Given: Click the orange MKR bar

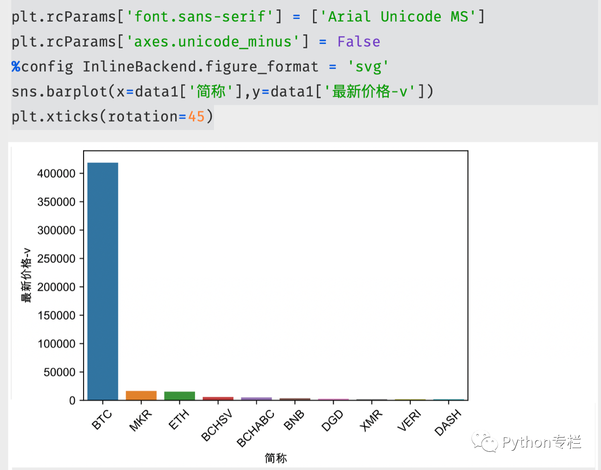Looking at the screenshot, I should click(x=141, y=395).
